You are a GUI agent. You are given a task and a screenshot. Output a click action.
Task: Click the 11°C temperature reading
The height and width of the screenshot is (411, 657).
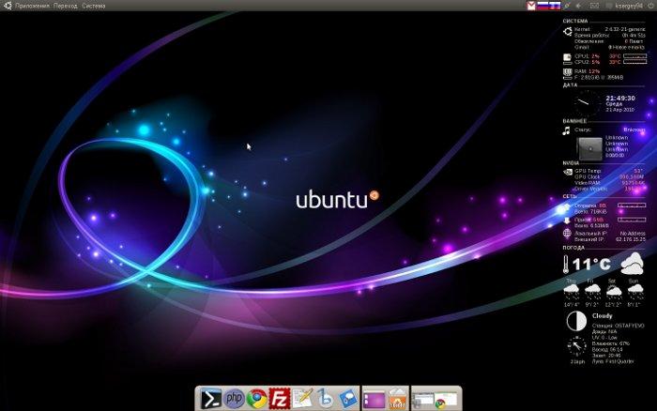tap(591, 265)
